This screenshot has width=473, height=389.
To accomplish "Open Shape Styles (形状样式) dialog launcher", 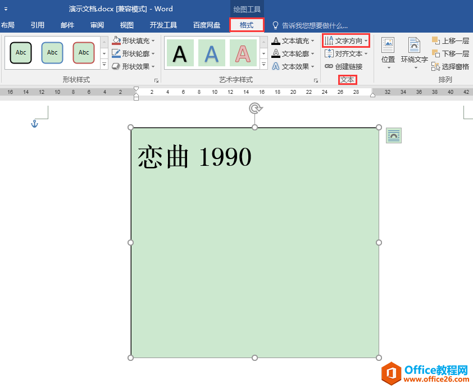I will coord(156,80).
